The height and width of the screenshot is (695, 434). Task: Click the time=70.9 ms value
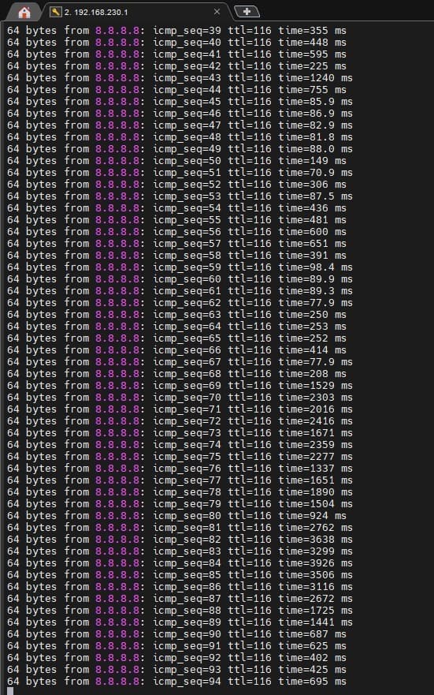click(x=315, y=173)
